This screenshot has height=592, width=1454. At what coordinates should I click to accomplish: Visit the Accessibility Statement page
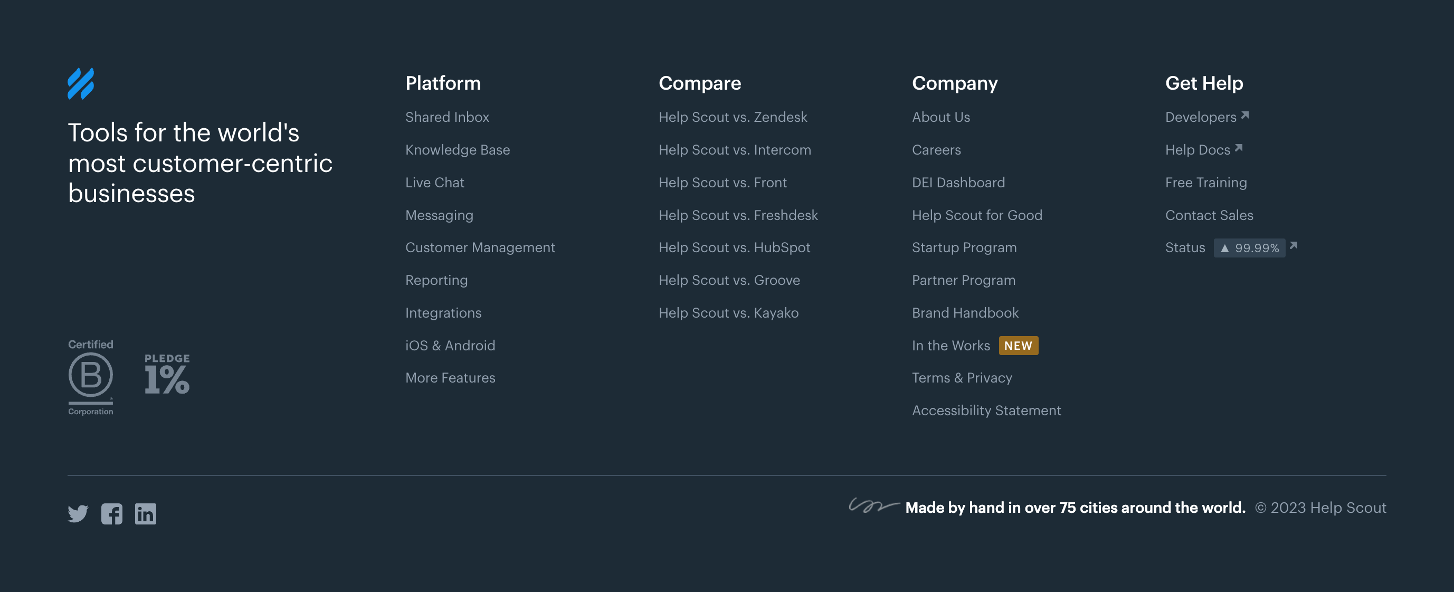986,411
